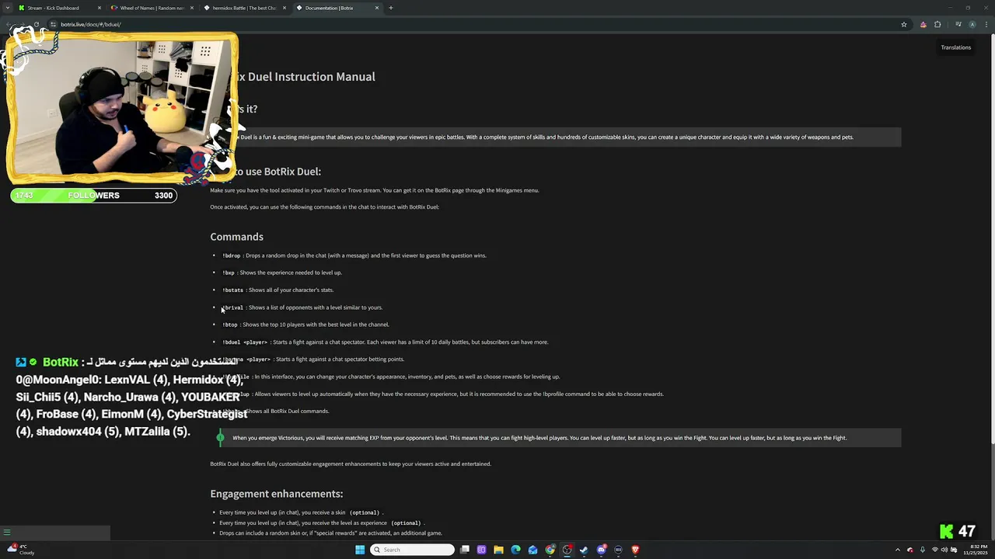The image size is (995, 559).
Task: Open the browser profile avatar
Action: (972, 24)
